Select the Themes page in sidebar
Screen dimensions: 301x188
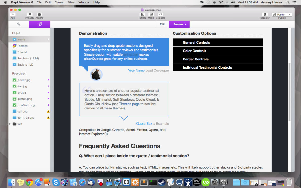[29, 46]
